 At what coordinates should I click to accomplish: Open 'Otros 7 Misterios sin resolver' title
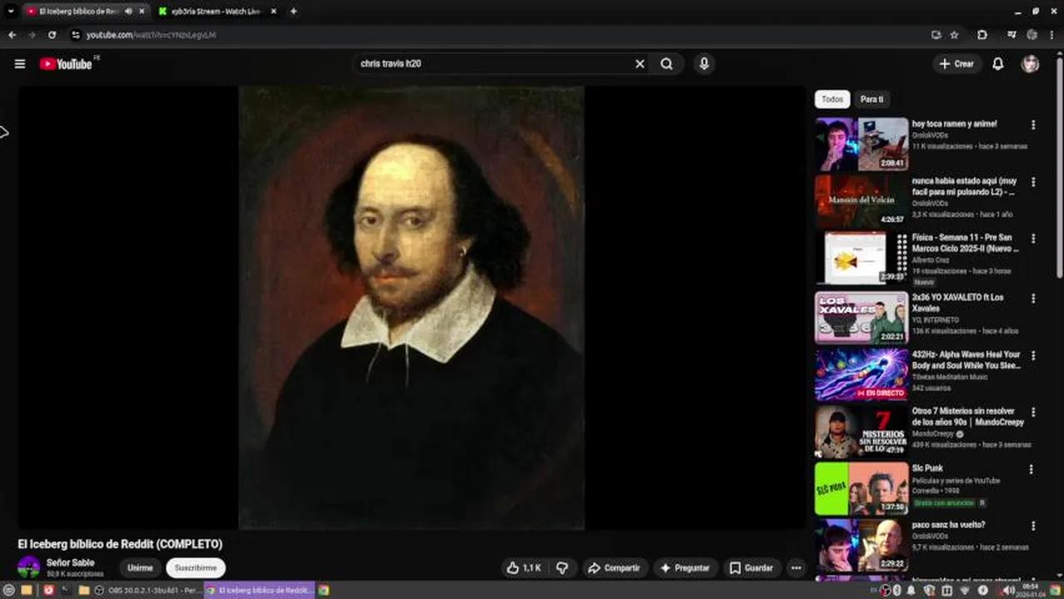click(x=967, y=417)
